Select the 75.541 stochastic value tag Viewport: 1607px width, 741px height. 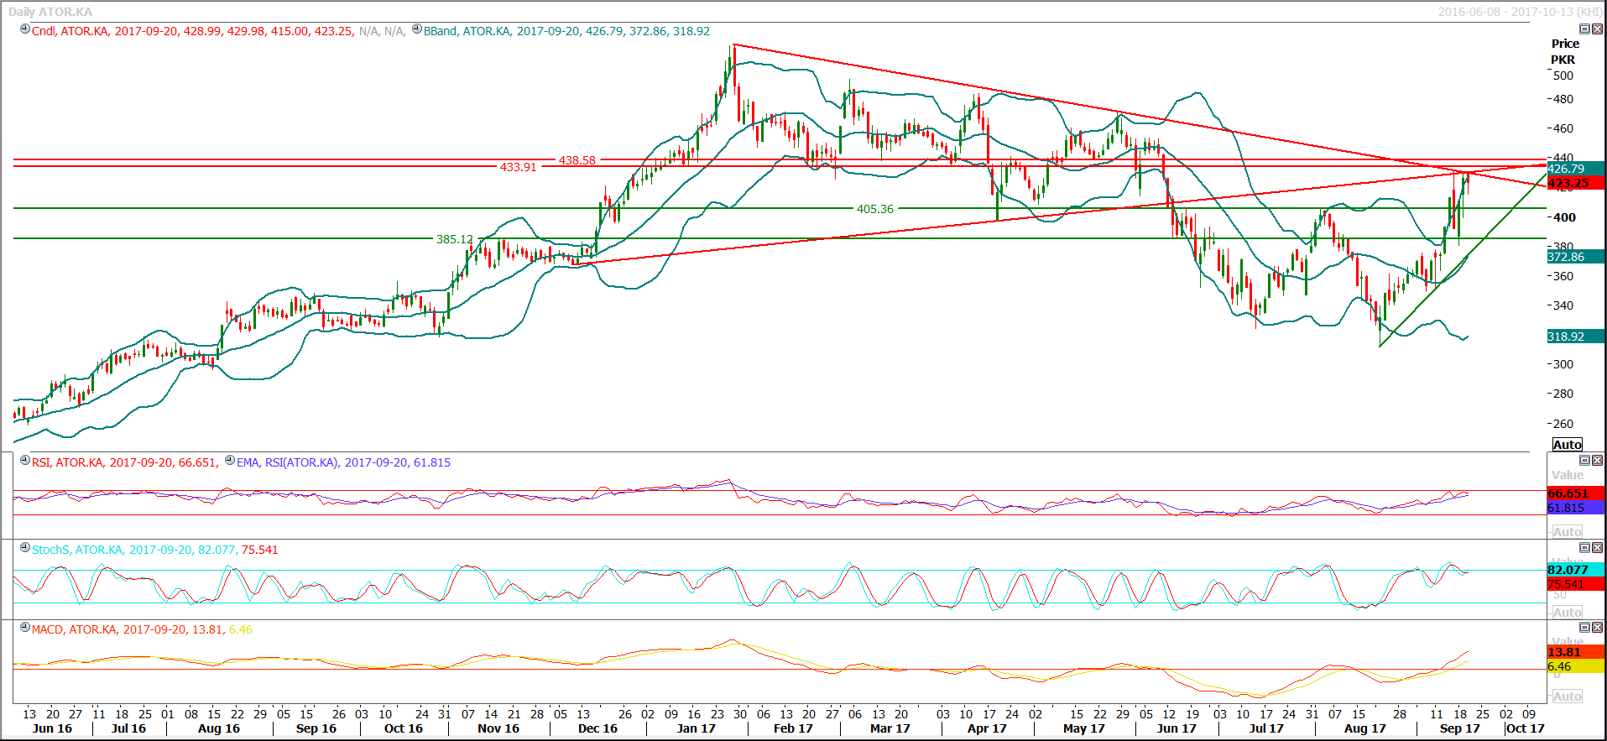pyautogui.click(x=1576, y=584)
